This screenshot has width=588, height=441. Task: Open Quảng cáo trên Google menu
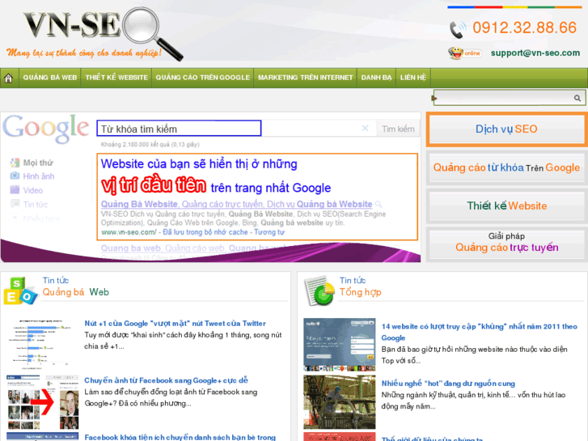202,78
